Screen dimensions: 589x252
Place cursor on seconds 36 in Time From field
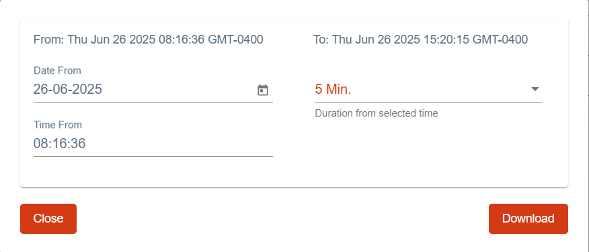(x=78, y=144)
